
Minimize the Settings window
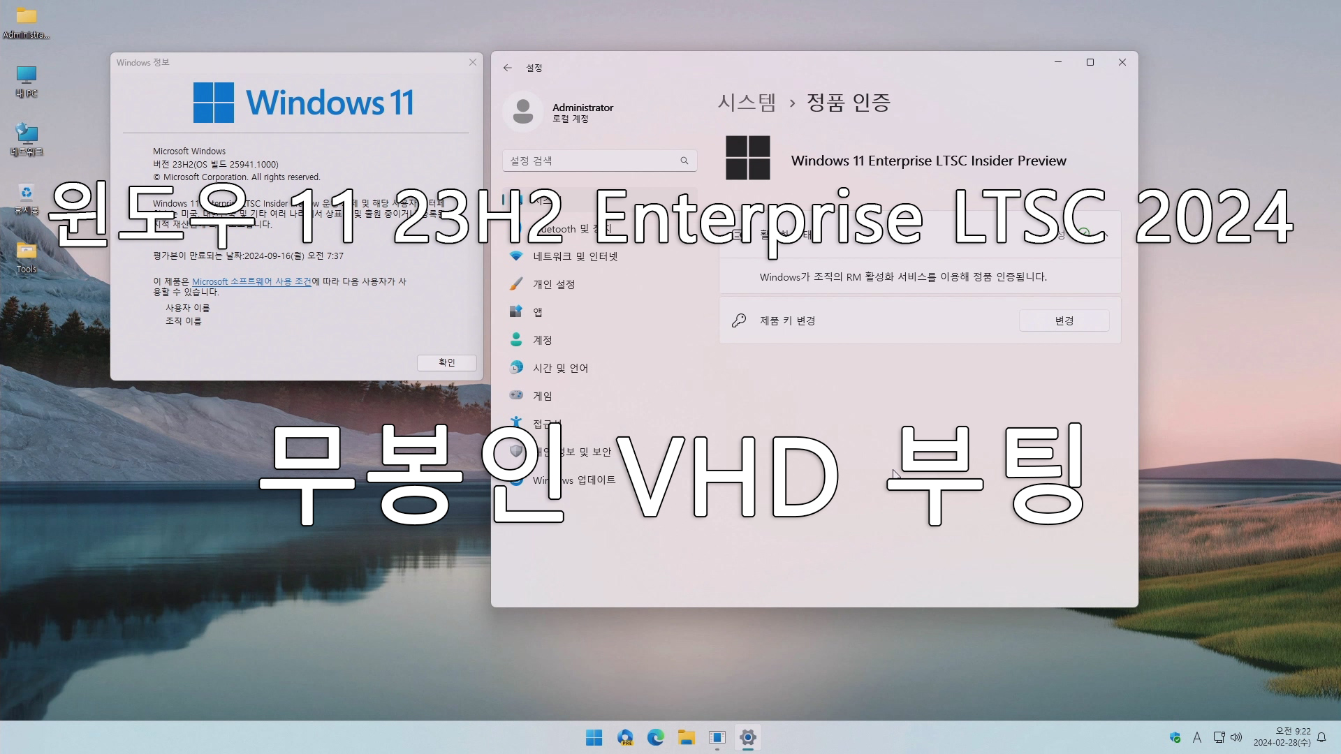tap(1058, 62)
